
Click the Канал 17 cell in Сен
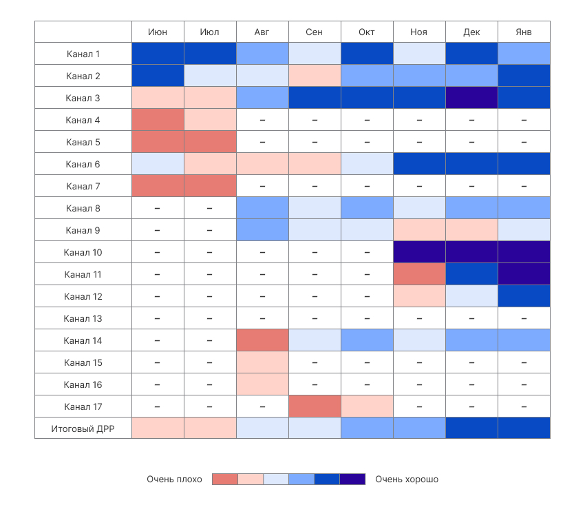[315, 406]
